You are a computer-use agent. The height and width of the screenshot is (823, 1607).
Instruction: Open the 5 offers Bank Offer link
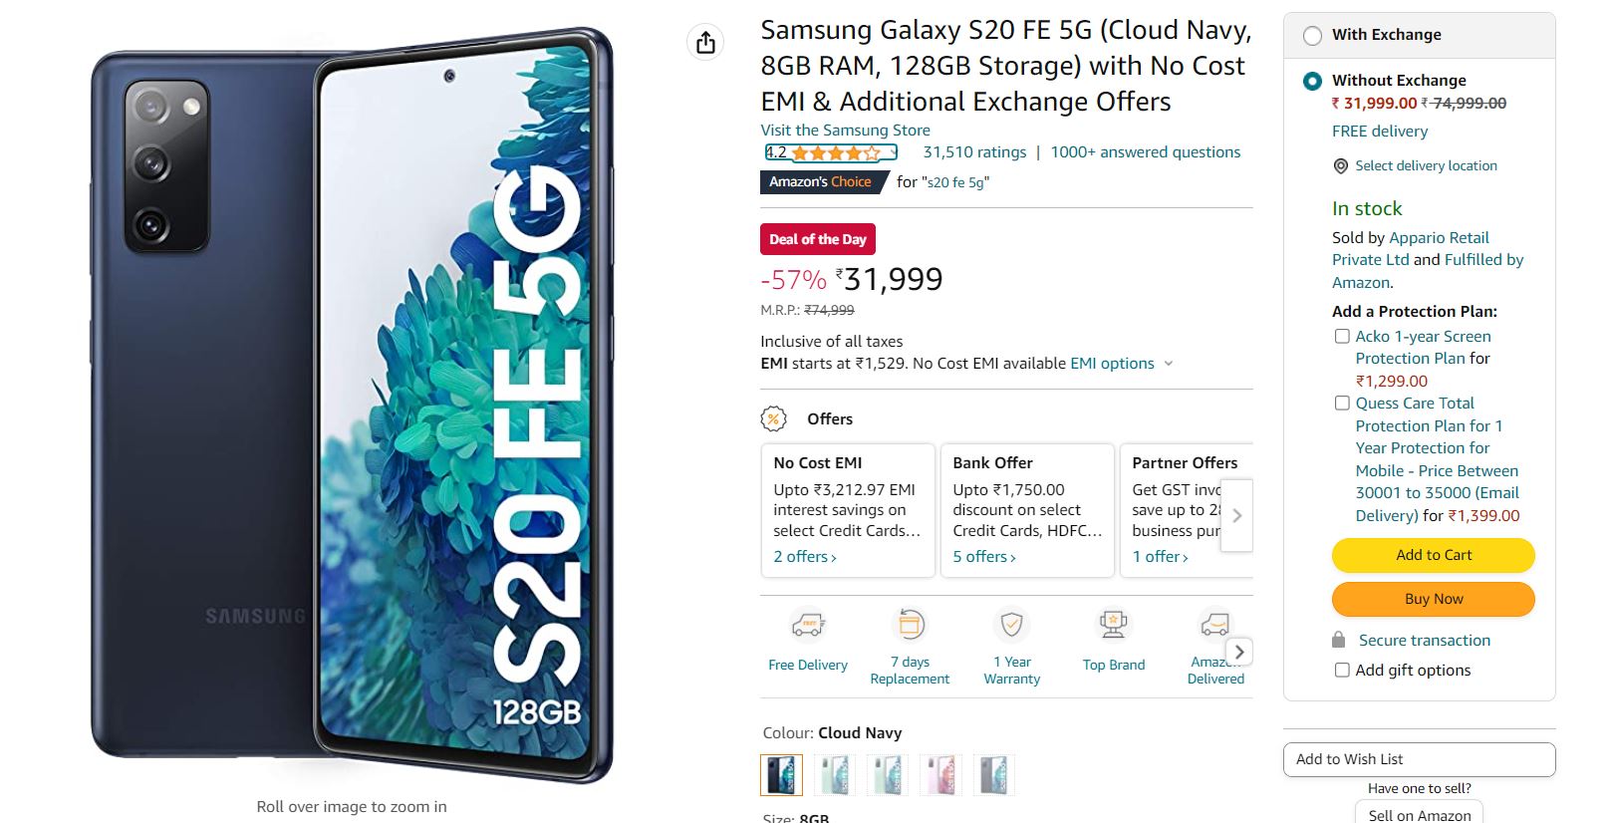(983, 557)
